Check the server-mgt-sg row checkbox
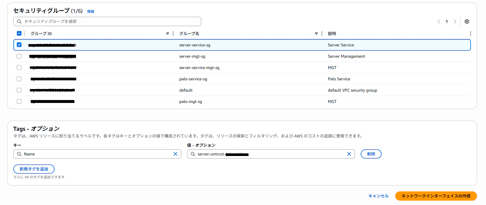Screen dimensions: 486x205 pos(19,56)
